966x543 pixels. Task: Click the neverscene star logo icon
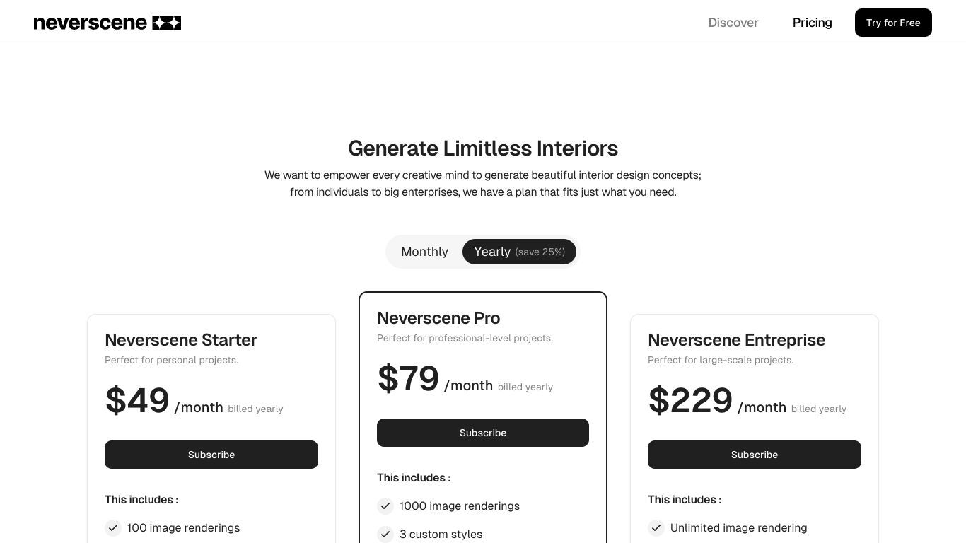point(166,23)
